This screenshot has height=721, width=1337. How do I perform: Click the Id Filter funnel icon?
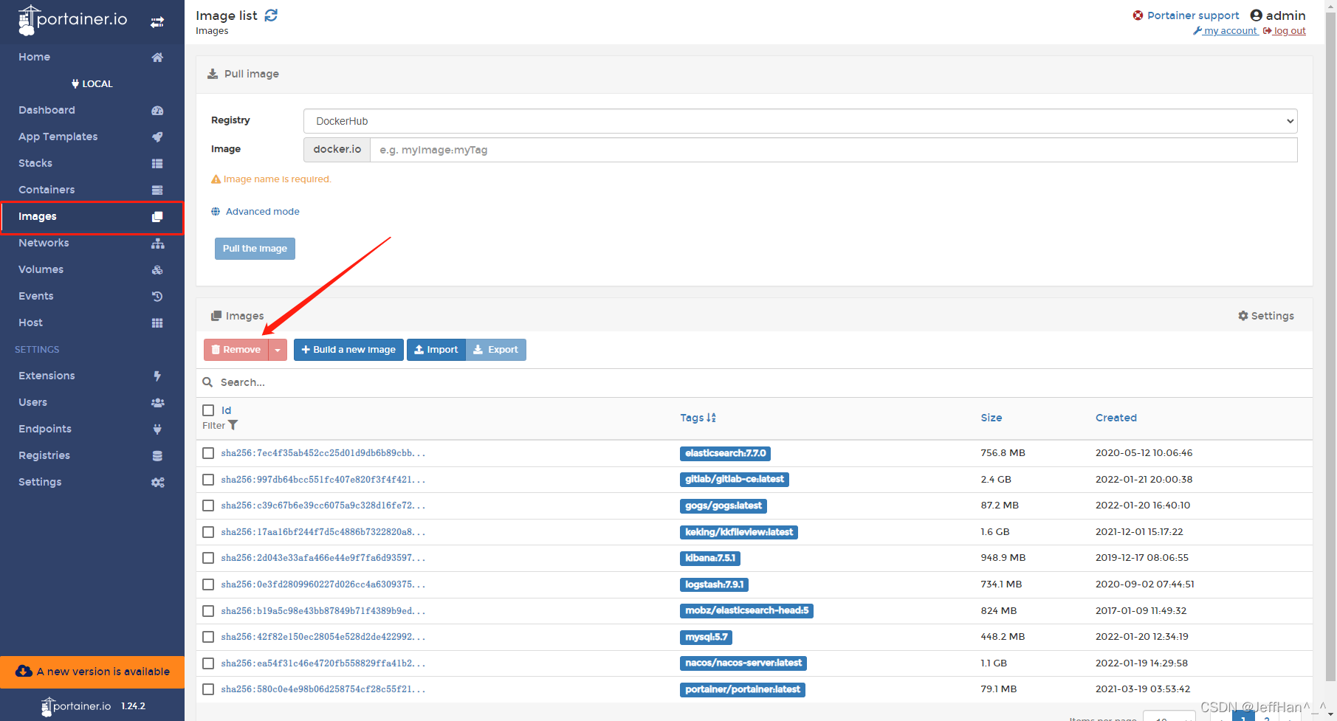[x=233, y=425]
